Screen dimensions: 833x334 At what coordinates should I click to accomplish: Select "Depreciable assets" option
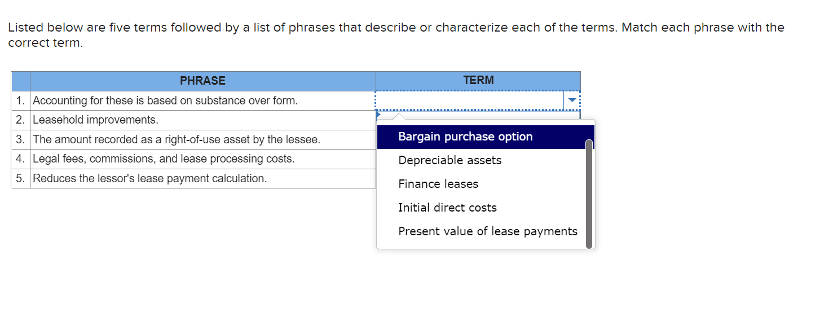[449, 160]
